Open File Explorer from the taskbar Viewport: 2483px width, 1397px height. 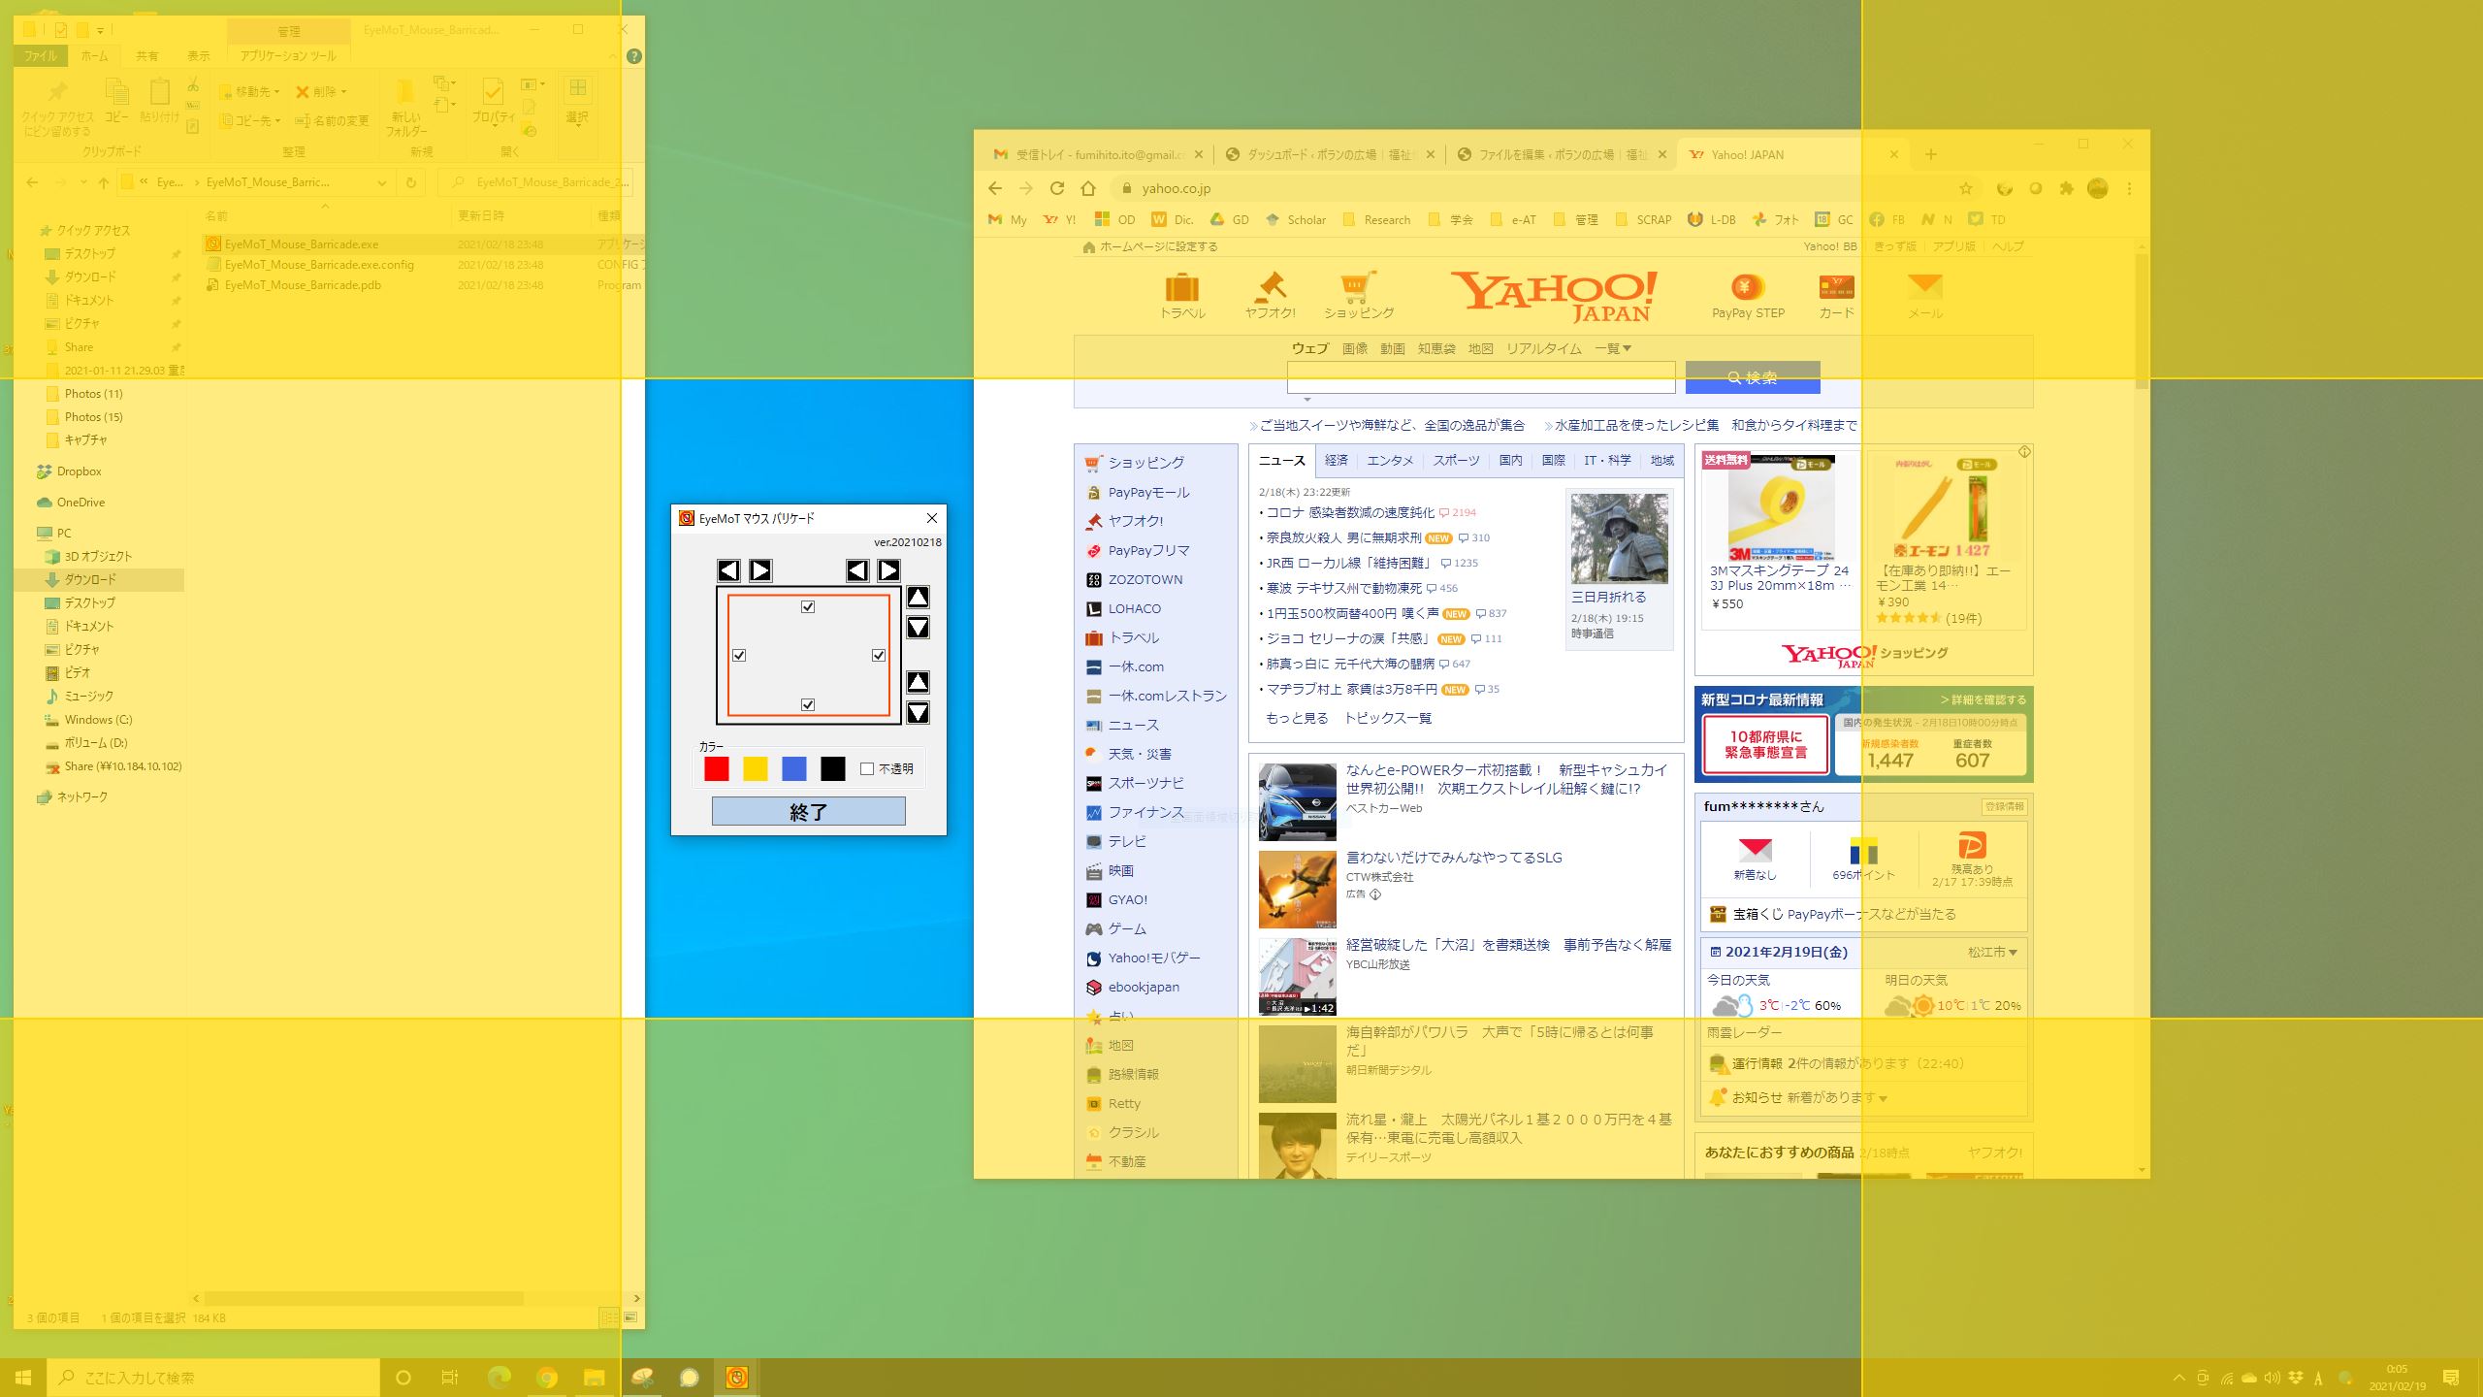click(594, 1378)
